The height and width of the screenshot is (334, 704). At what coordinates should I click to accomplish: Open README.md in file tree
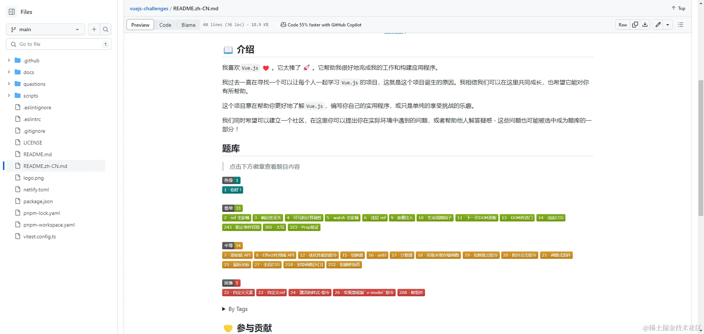(x=37, y=154)
